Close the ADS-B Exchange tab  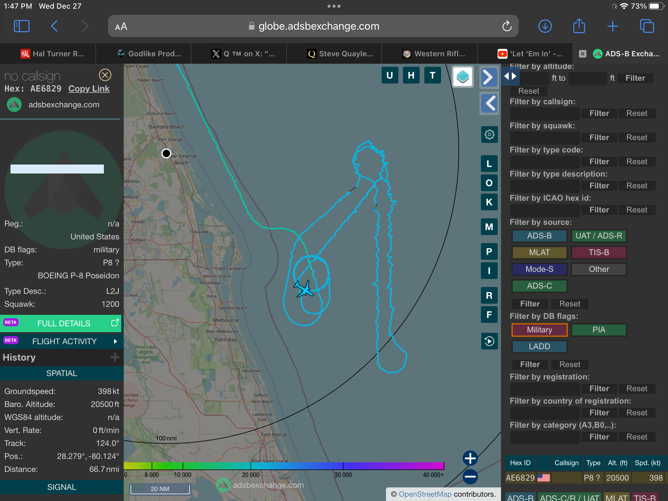click(x=583, y=54)
